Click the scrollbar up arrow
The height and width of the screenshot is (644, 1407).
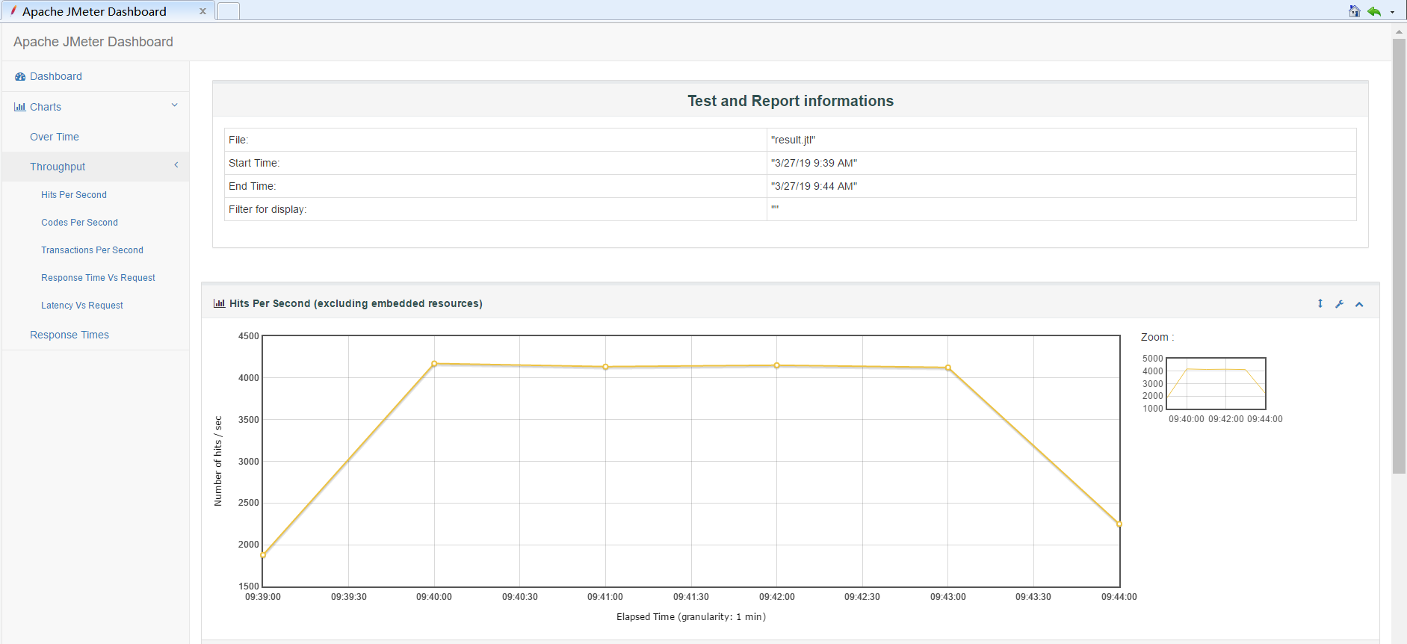[x=1399, y=32]
